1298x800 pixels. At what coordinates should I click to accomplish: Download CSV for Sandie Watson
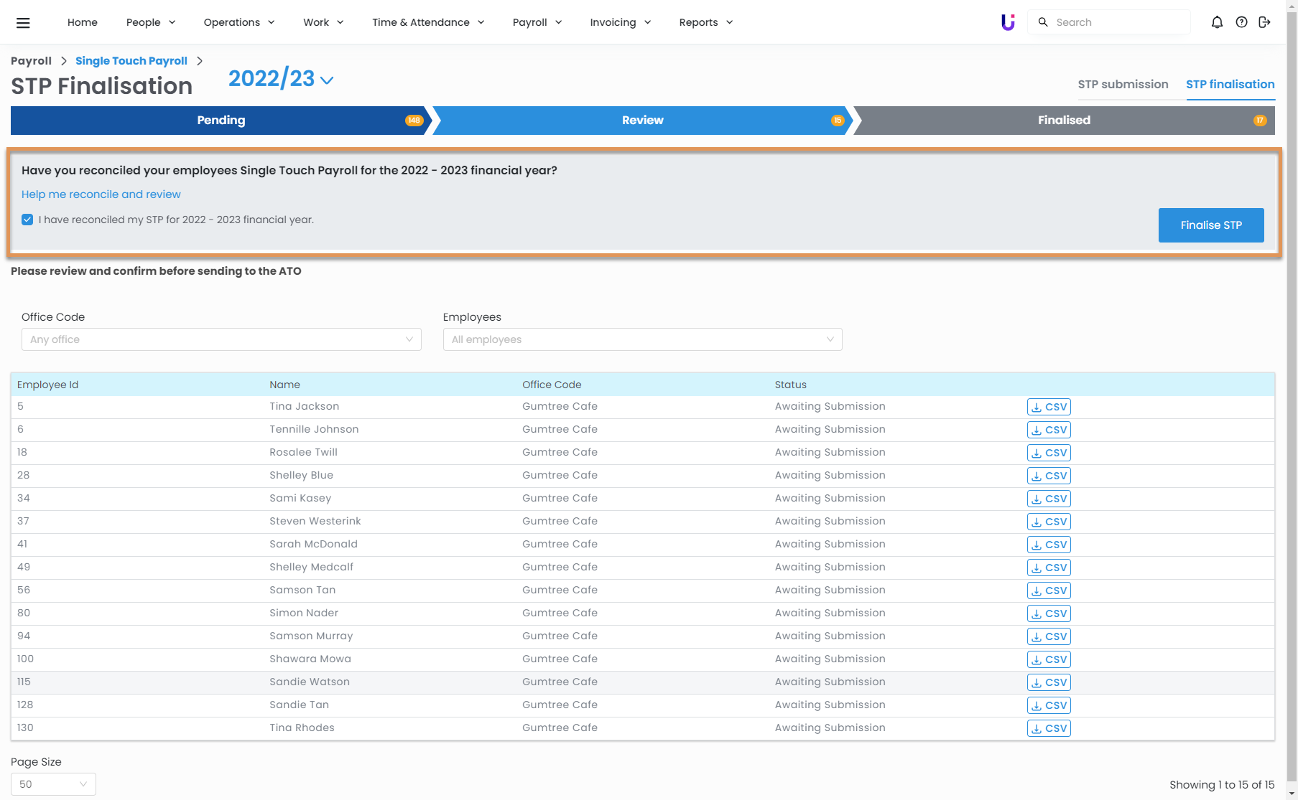[1049, 682]
